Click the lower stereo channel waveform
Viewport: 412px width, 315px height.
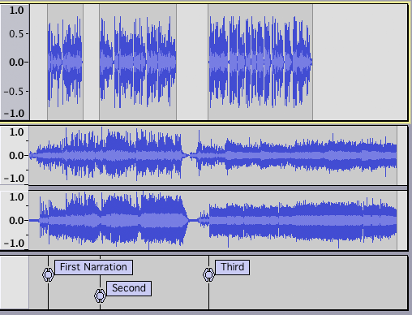pyautogui.click(x=212, y=220)
